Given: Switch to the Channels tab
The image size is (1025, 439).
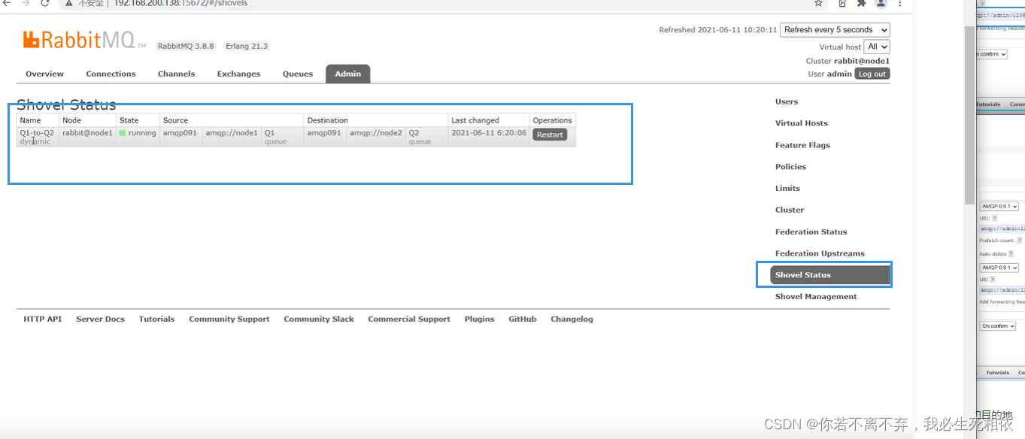Looking at the screenshot, I should coord(176,74).
